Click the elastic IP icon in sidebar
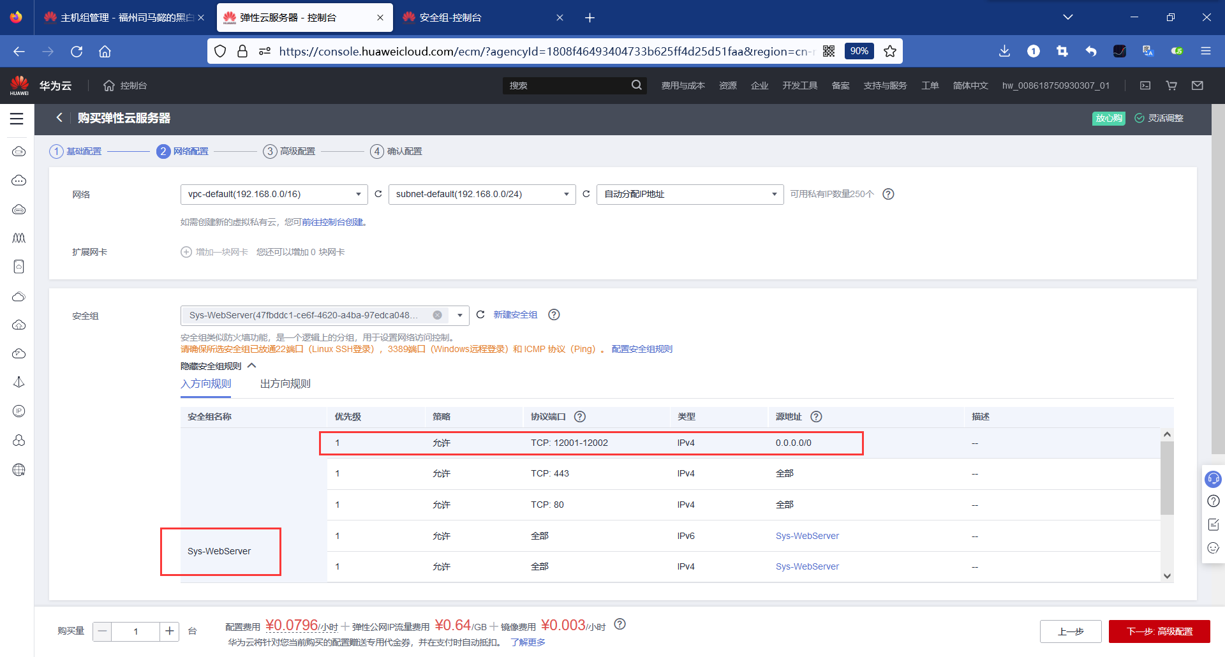Viewport: 1225px width, 657px height. point(19,411)
